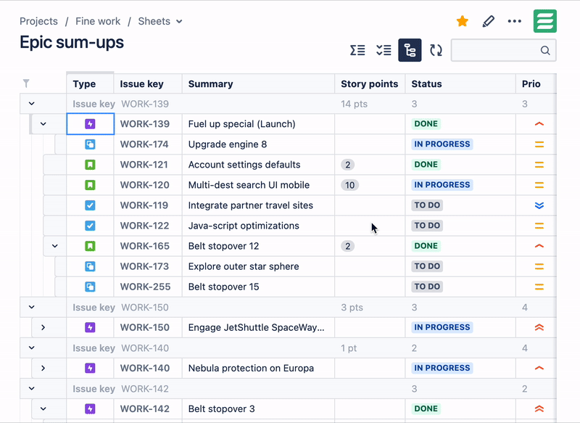The image size is (580, 423).
Task: Click the refresh sync arrows icon
Action: tap(436, 50)
